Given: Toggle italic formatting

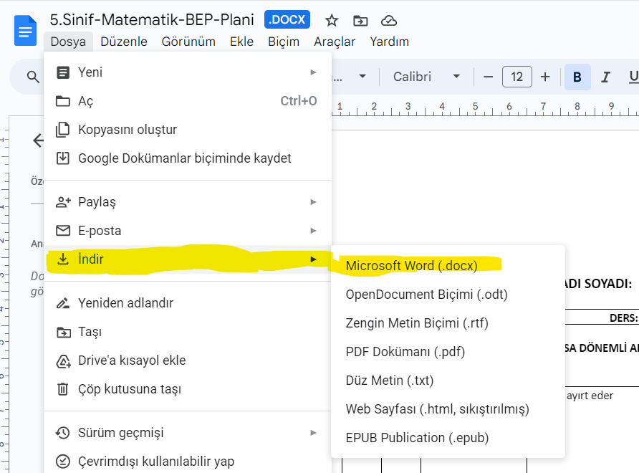Looking at the screenshot, I should click(x=605, y=77).
